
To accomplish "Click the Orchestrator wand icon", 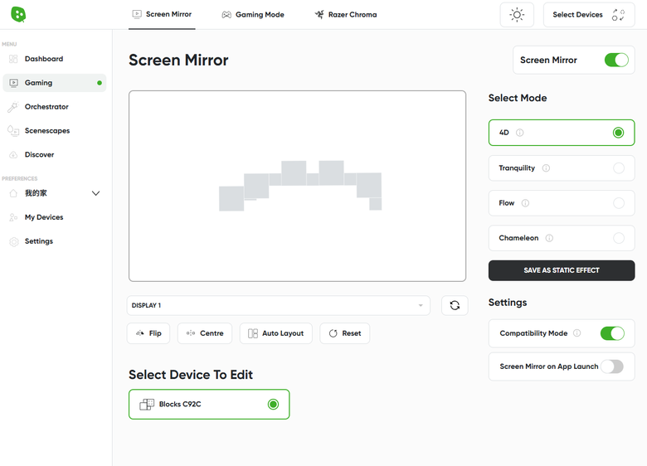I will (12, 107).
